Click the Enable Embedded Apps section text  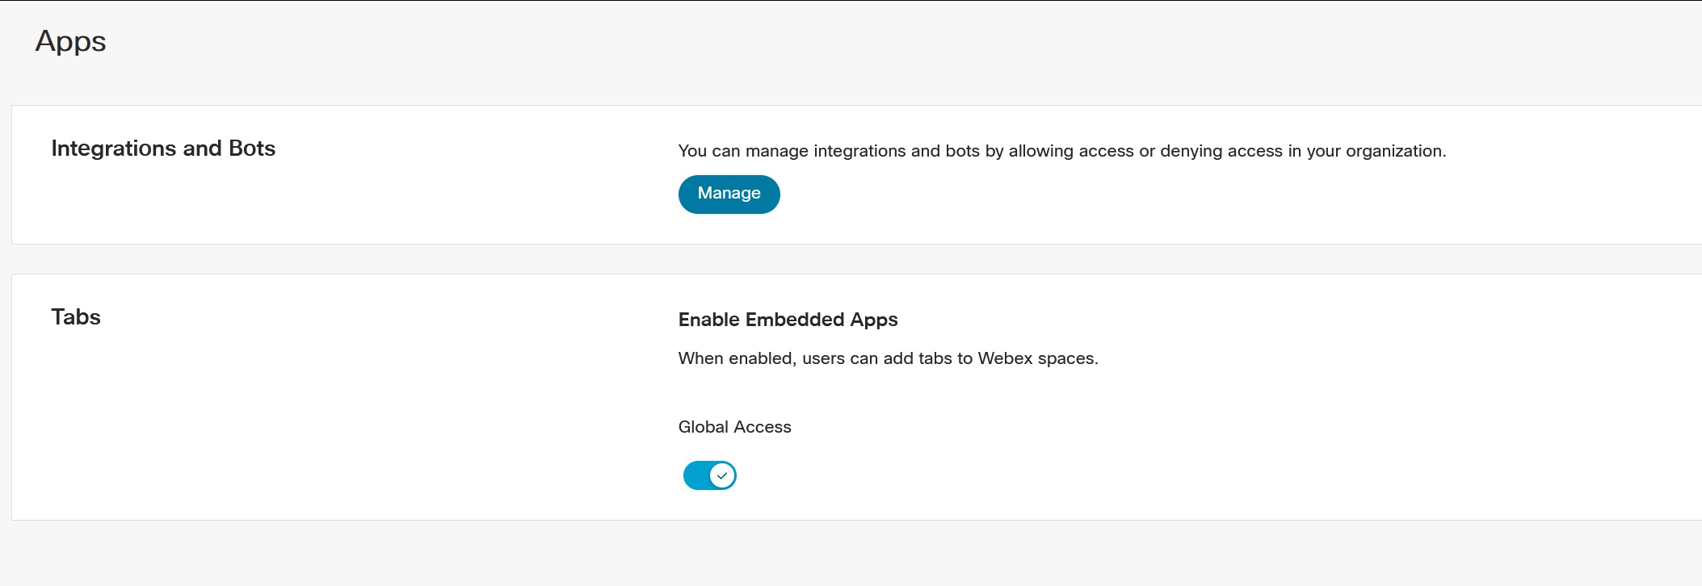click(787, 319)
